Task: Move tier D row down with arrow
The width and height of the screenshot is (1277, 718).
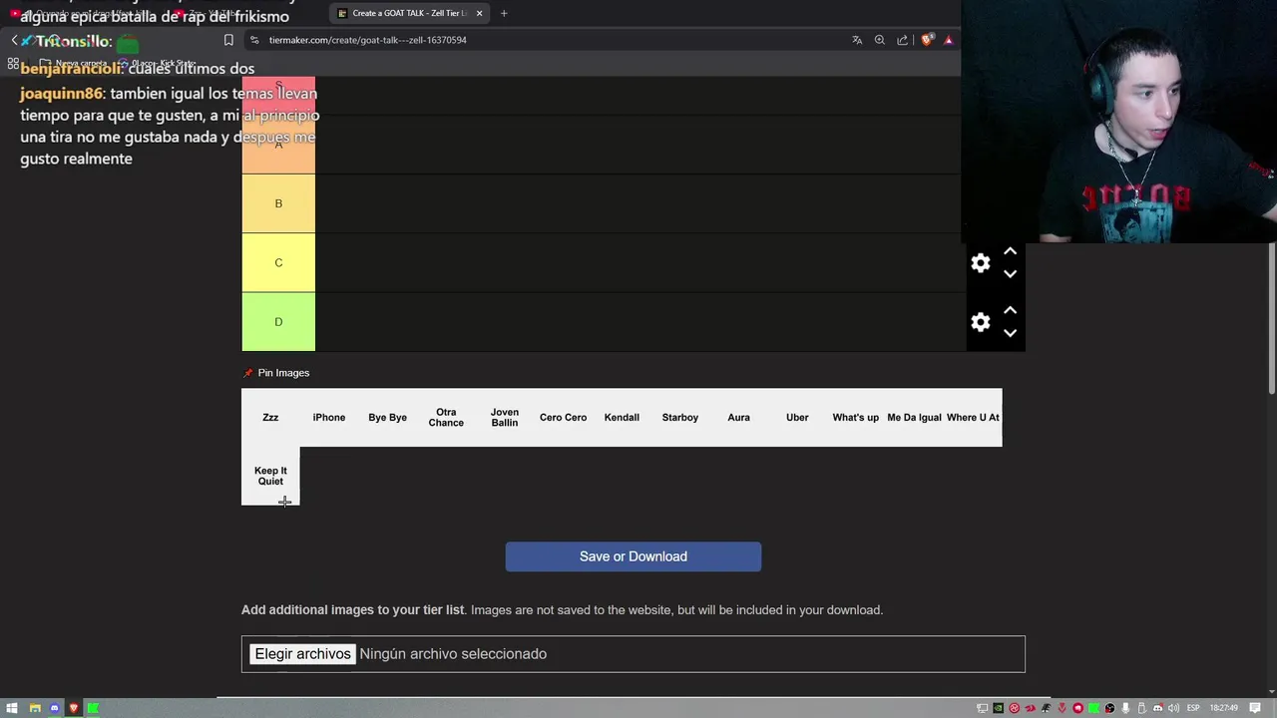Action: (1010, 333)
